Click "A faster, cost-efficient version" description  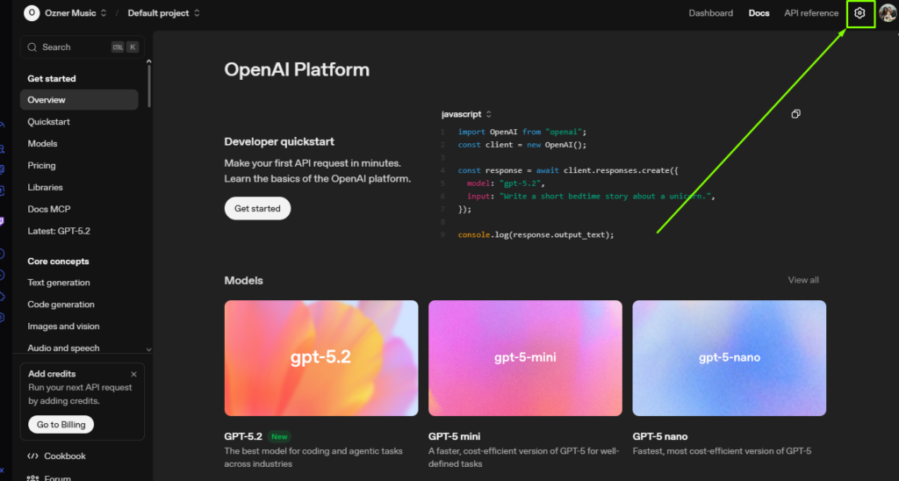point(524,457)
